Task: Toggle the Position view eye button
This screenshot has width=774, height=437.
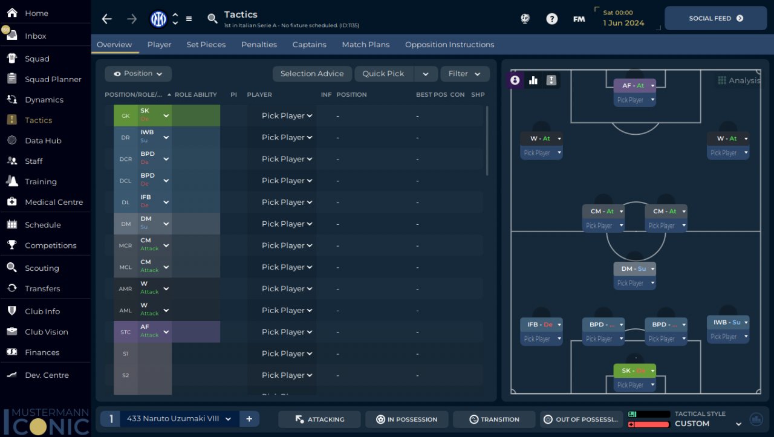Action: coord(138,74)
